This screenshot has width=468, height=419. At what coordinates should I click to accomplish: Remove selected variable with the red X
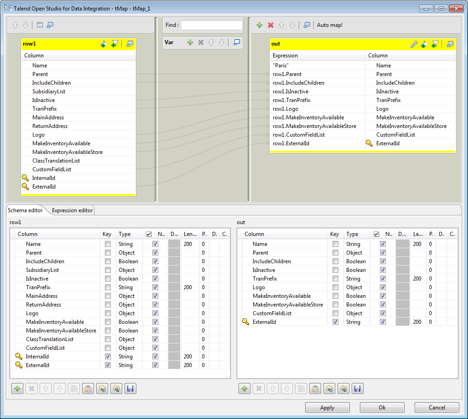200,42
